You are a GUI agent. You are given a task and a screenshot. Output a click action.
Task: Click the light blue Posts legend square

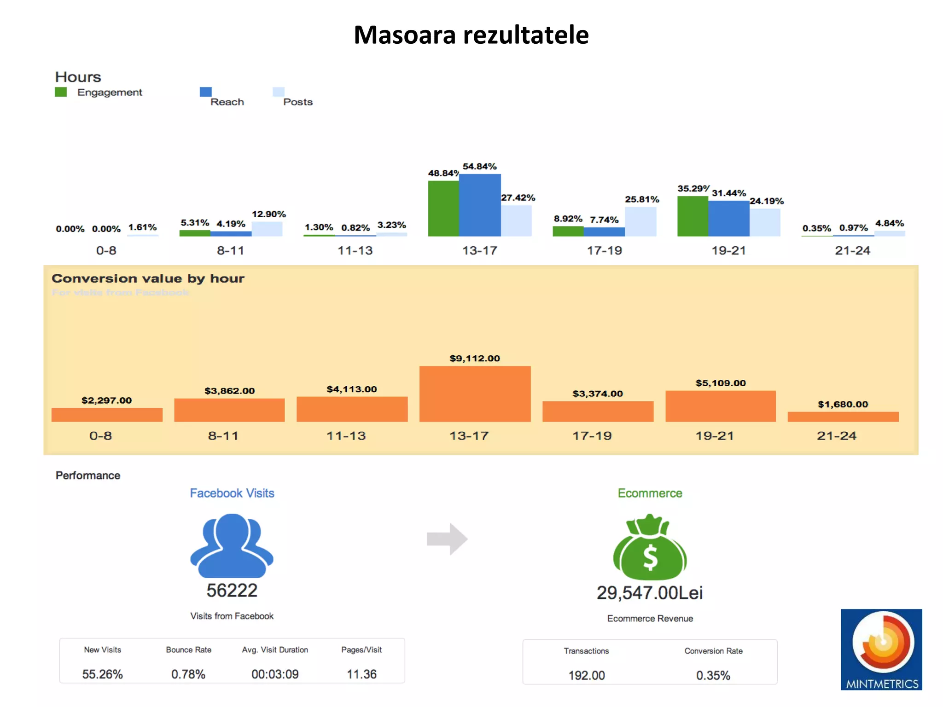(x=278, y=92)
